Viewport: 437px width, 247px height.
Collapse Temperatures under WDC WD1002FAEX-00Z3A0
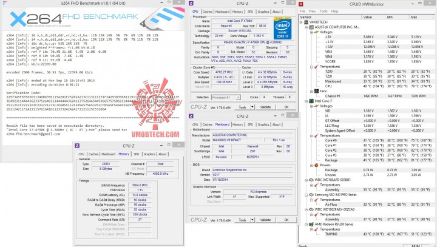pos(311,215)
